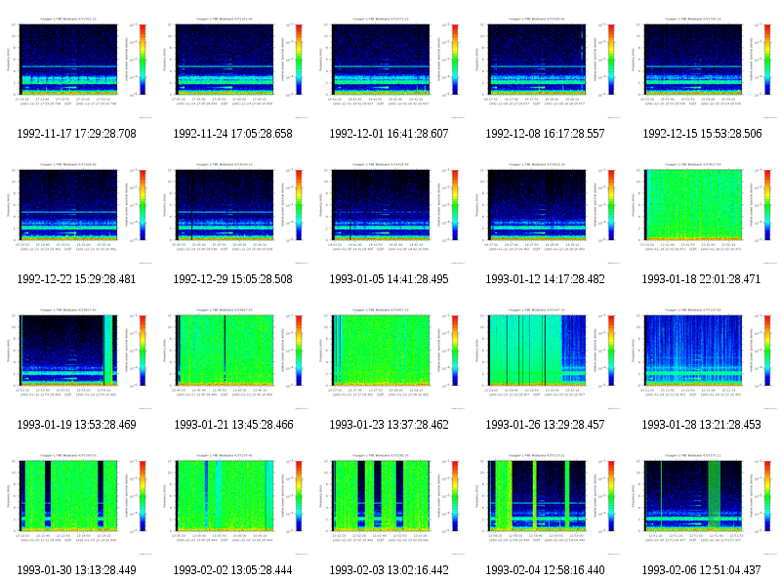Click the caption text 1993-01-05 14:41:28.495
The image size is (781, 582).
(389, 279)
